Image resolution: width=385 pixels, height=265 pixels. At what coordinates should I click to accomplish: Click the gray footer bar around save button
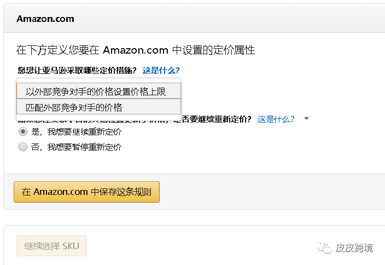[262, 192]
